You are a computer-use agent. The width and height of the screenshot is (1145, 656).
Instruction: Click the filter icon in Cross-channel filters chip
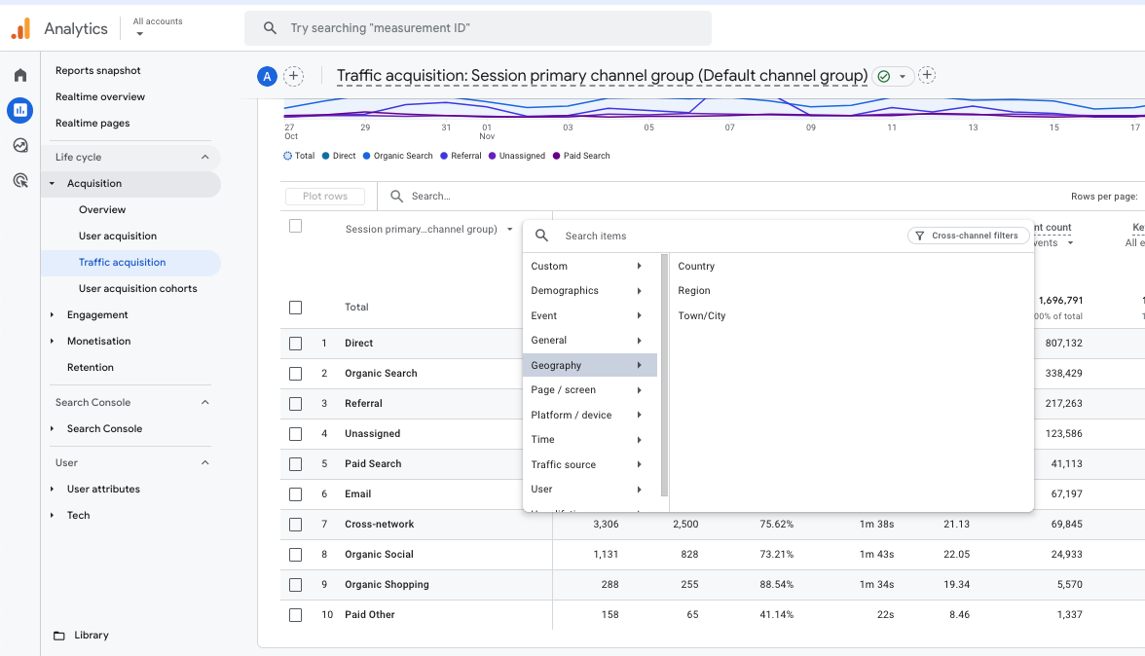(920, 236)
